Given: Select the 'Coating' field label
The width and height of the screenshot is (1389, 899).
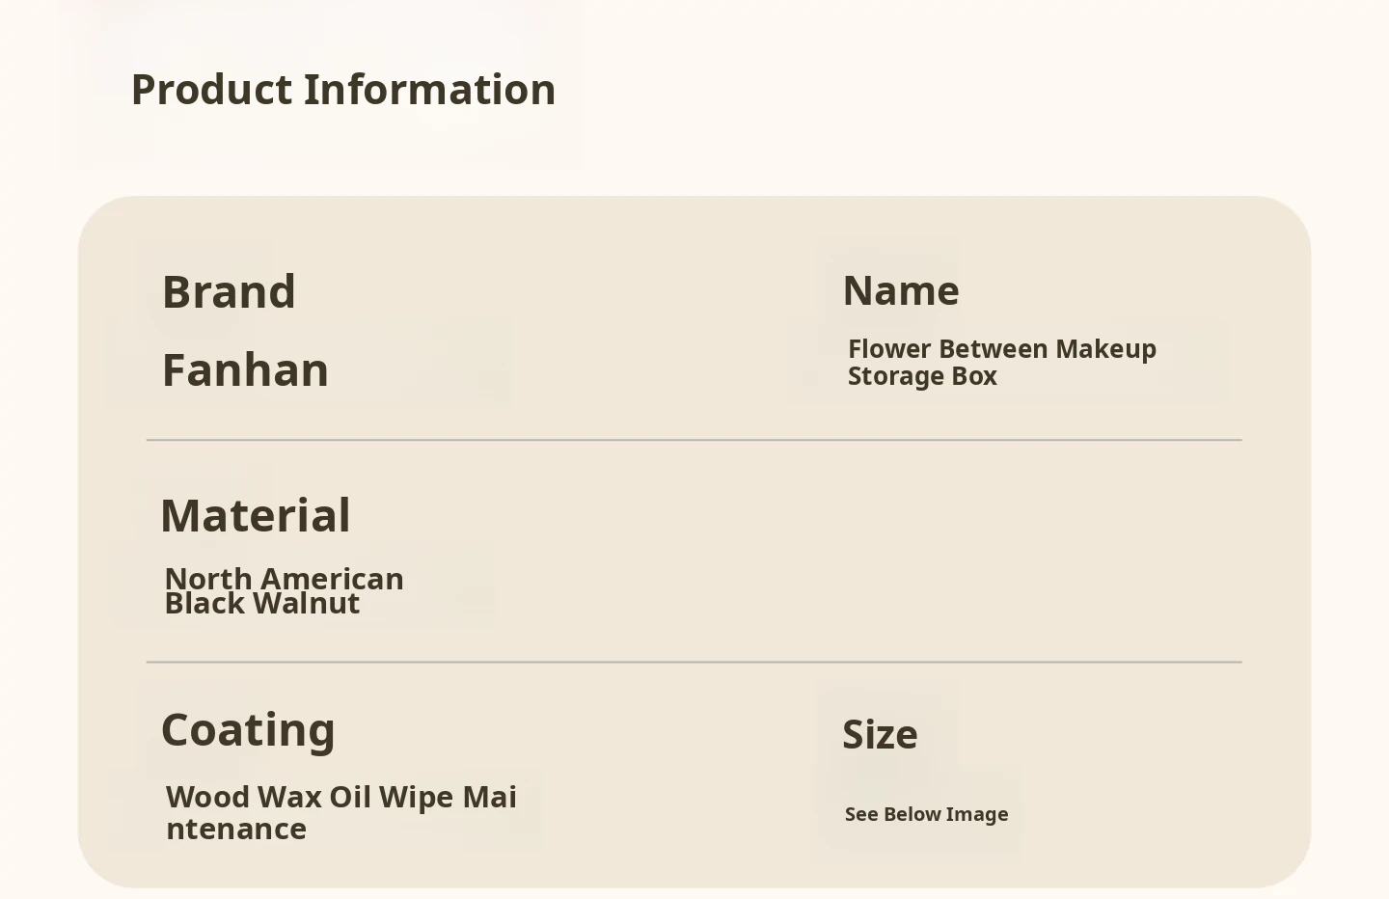Looking at the screenshot, I should pyautogui.click(x=248, y=730).
